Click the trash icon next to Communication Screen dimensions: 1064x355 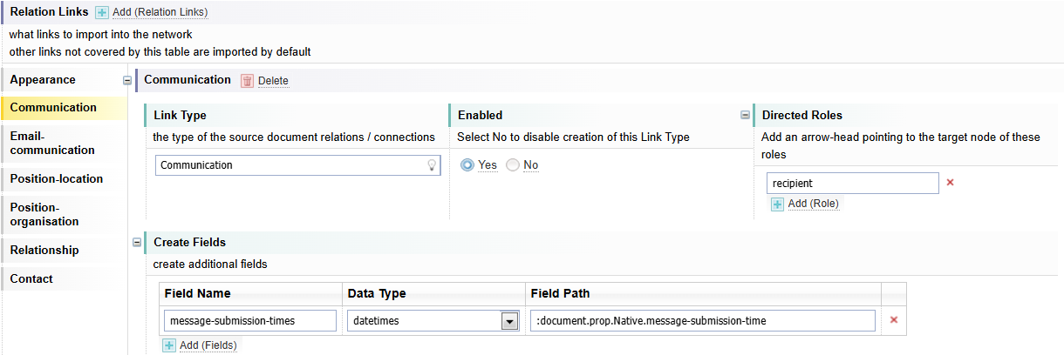[x=247, y=81]
